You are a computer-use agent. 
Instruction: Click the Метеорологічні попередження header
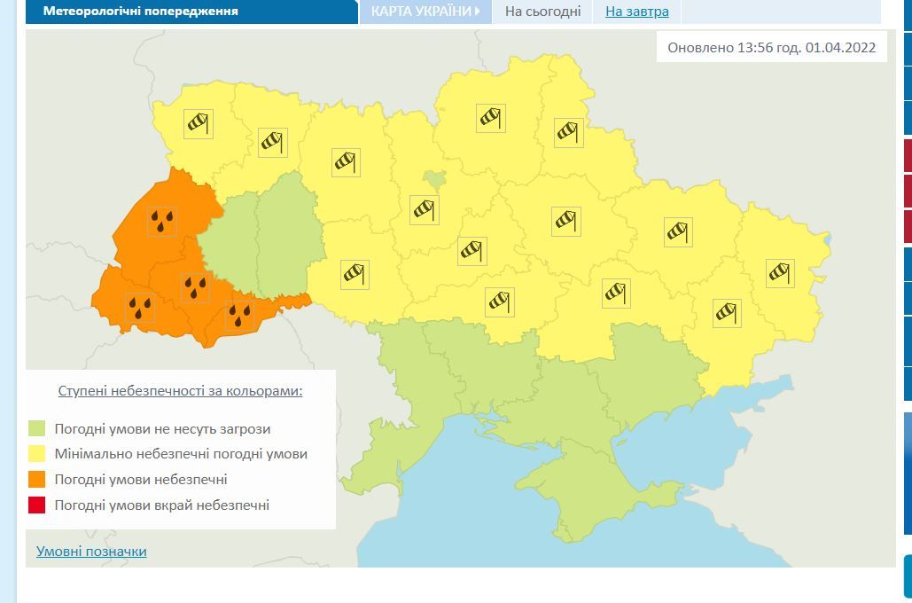[141, 12]
